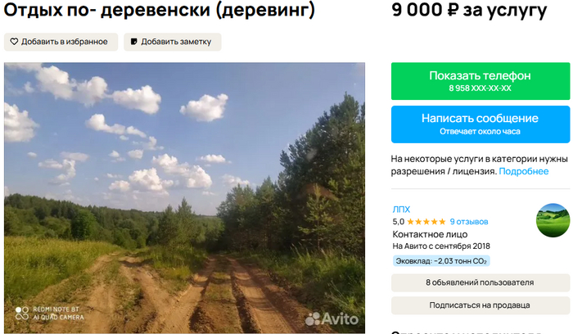573x334 pixels.
Task: Click the 5,0 rating number
Action: [x=399, y=222]
